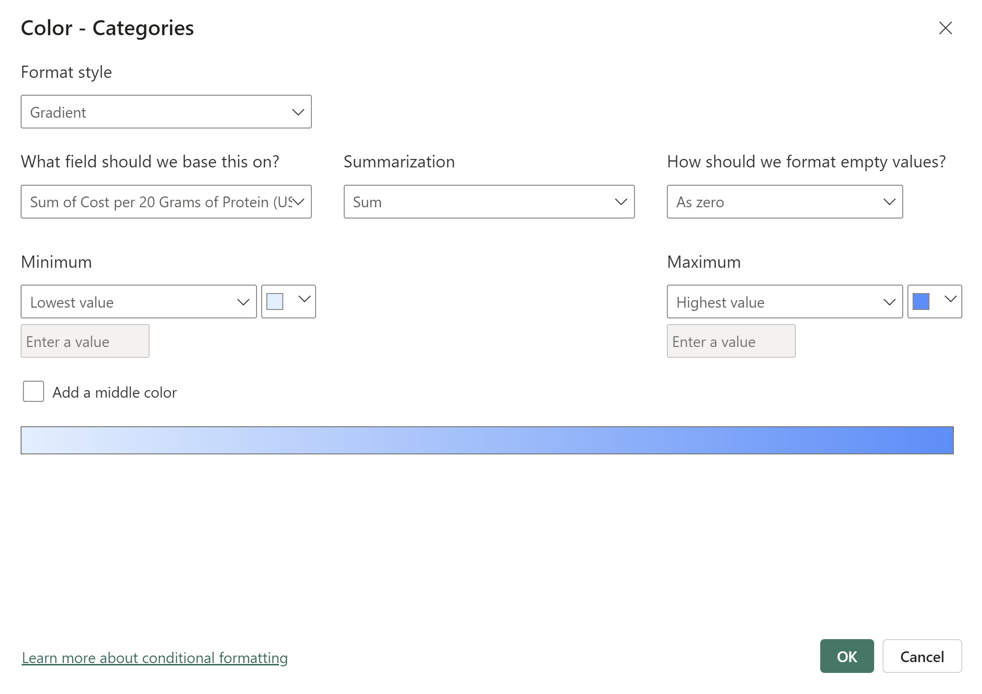Open Learn more about conditional formatting link

click(x=155, y=658)
